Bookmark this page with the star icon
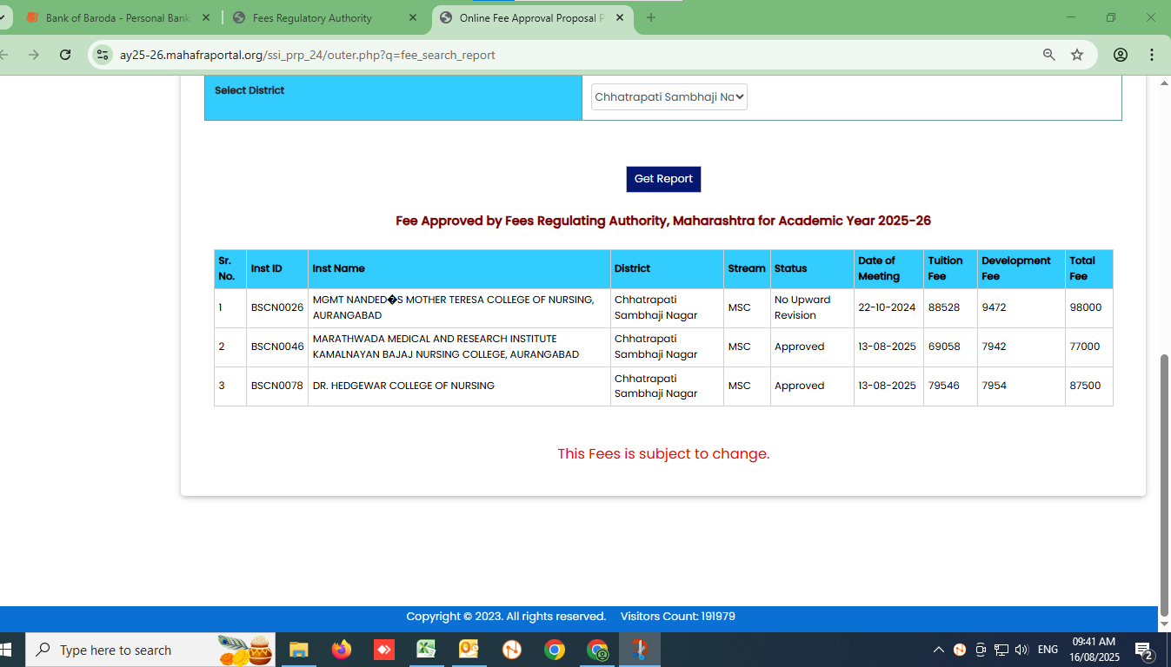The width and height of the screenshot is (1171, 667). 1077,55
